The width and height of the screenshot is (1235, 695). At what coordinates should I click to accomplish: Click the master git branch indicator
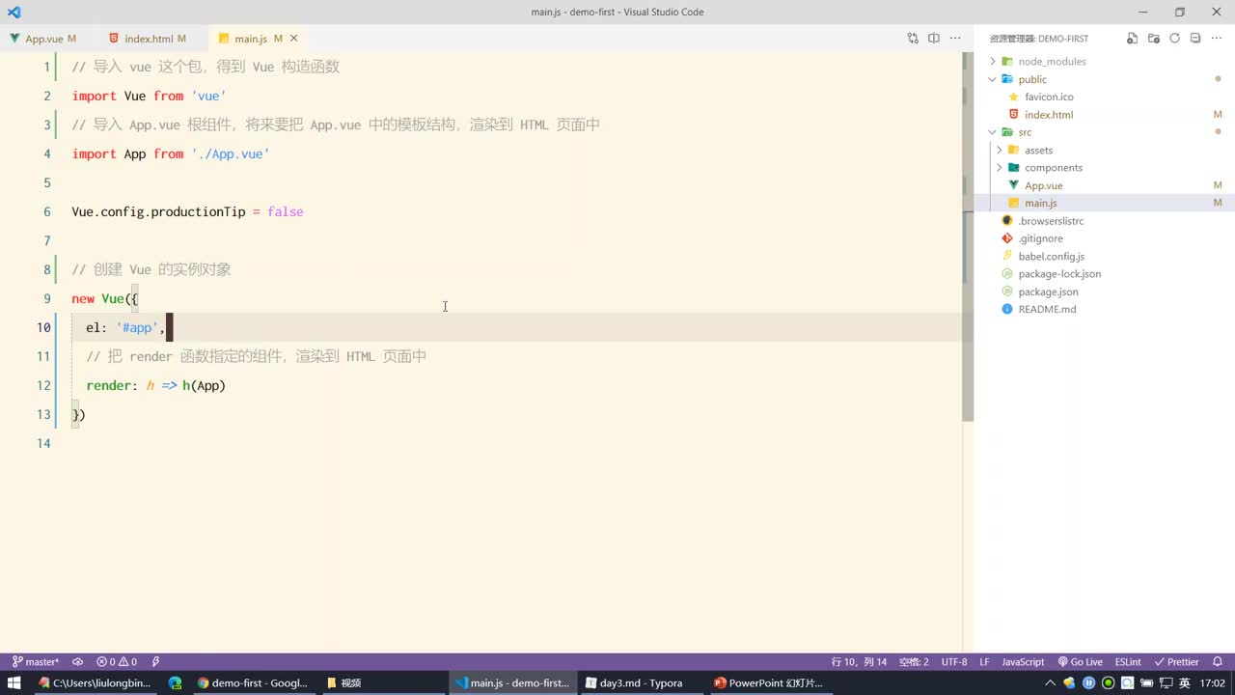[x=36, y=662]
